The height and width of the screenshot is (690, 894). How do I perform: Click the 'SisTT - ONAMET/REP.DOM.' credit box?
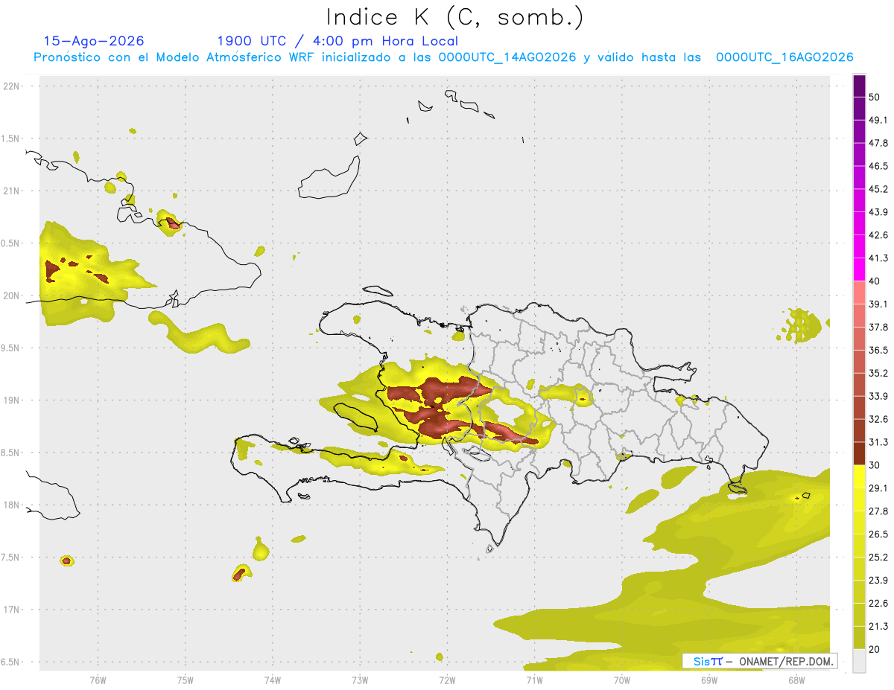(x=760, y=661)
